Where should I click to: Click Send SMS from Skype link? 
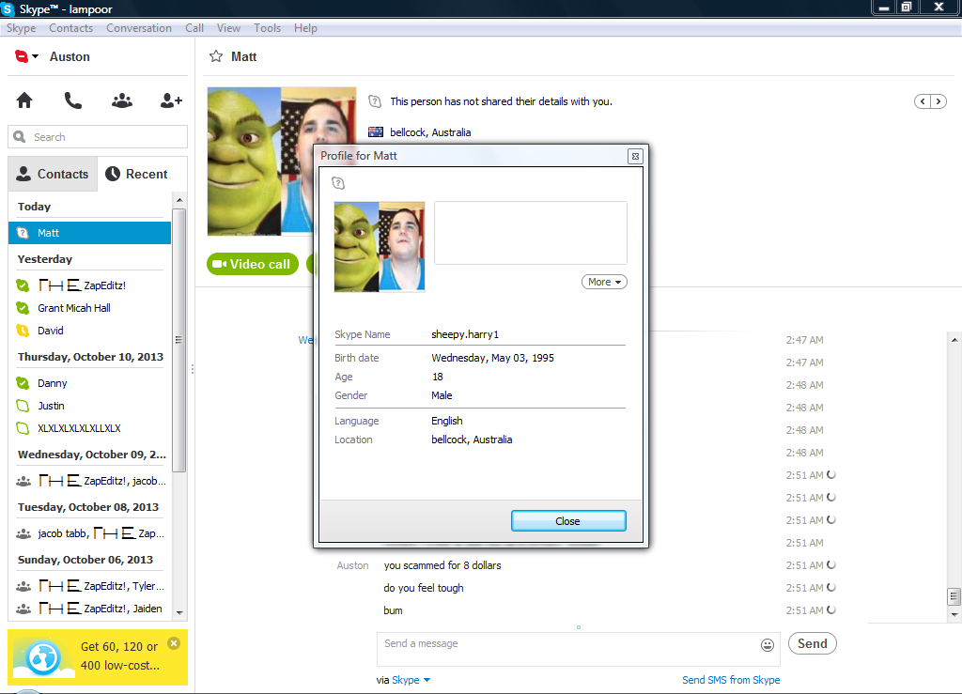tap(731, 680)
